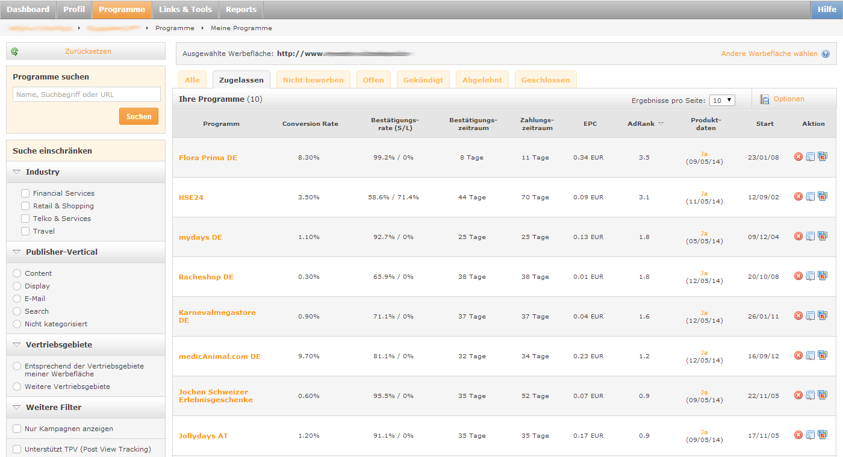Check the Retail & Shopping checkbox

25,206
